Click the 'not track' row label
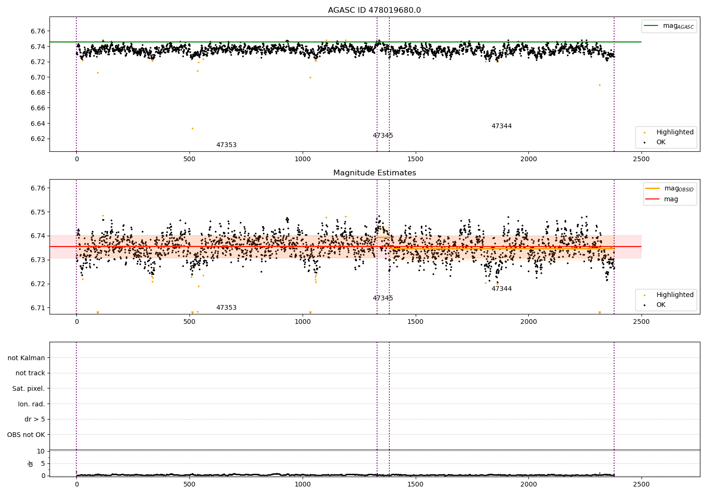This screenshot has width=707, height=495. (30, 373)
